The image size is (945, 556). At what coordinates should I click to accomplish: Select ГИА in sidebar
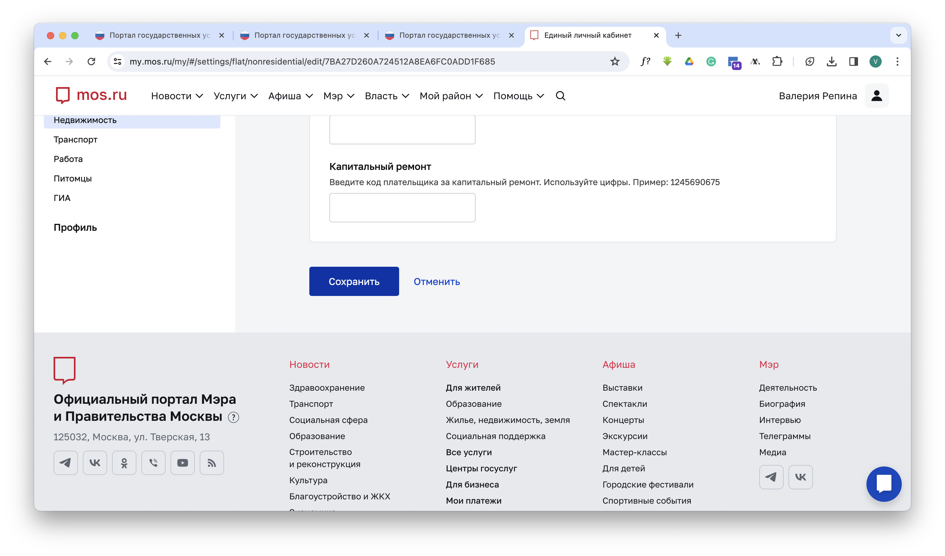pyautogui.click(x=62, y=198)
